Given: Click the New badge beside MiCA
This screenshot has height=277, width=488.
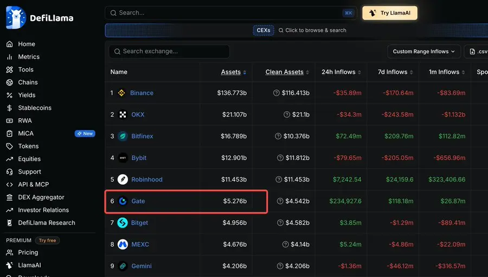Looking at the screenshot, I should coord(85,133).
